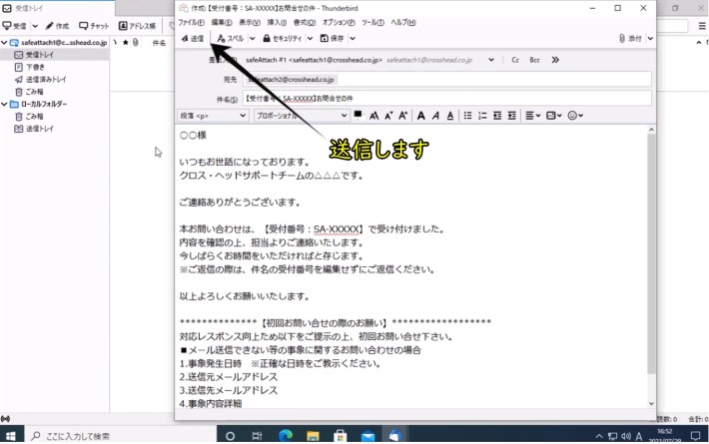Open the text color swatch
The image size is (709, 444).
(357, 115)
